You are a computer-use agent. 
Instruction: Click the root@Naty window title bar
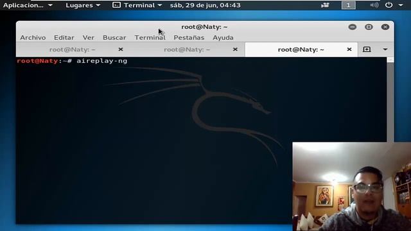coord(204,27)
